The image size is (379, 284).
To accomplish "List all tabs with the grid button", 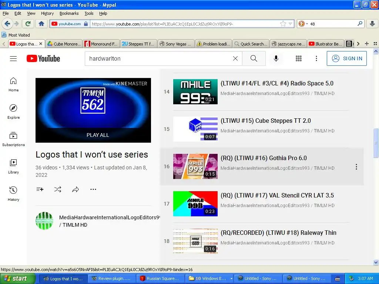I will (x=375, y=44).
